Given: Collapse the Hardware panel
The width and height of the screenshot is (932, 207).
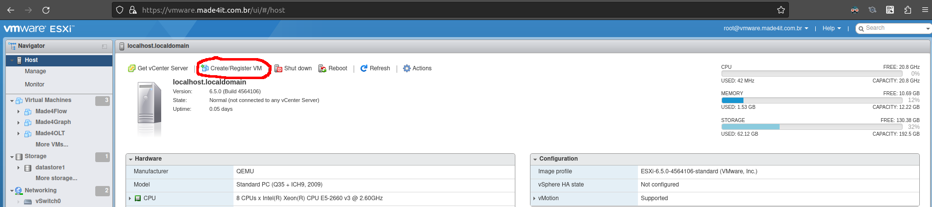Looking at the screenshot, I should coord(131,159).
